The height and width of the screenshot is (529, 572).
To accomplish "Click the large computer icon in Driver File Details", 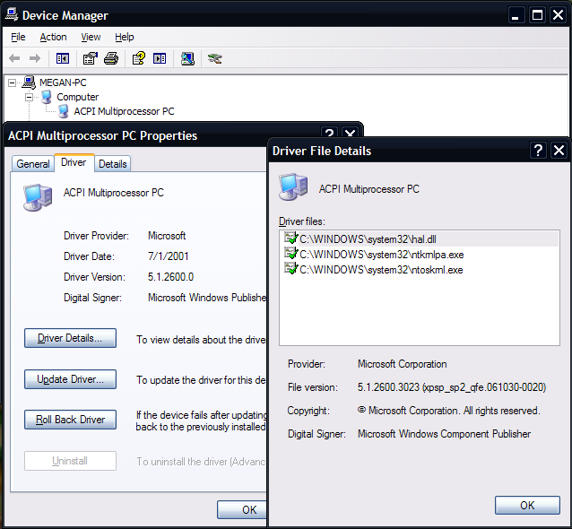I will click(x=293, y=186).
